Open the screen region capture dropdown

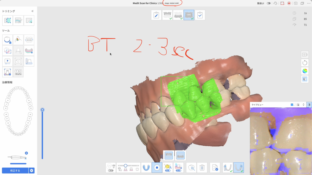[x=282, y=3]
